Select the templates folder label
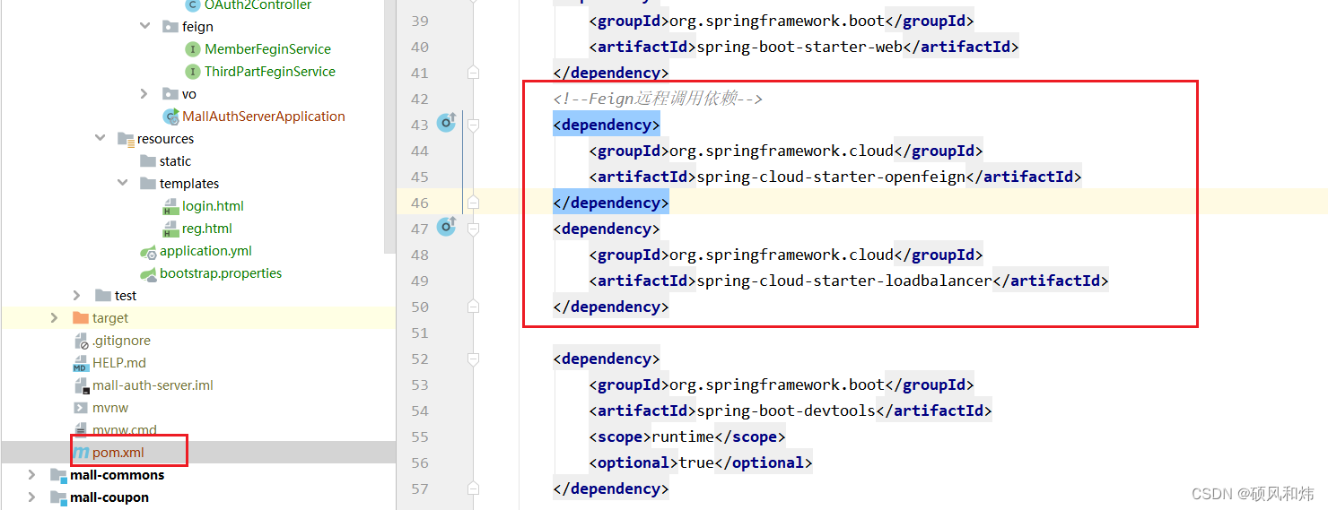 click(x=189, y=184)
